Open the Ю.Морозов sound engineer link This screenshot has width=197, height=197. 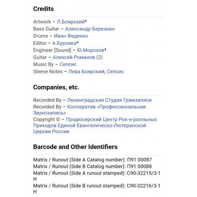pos(91,50)
